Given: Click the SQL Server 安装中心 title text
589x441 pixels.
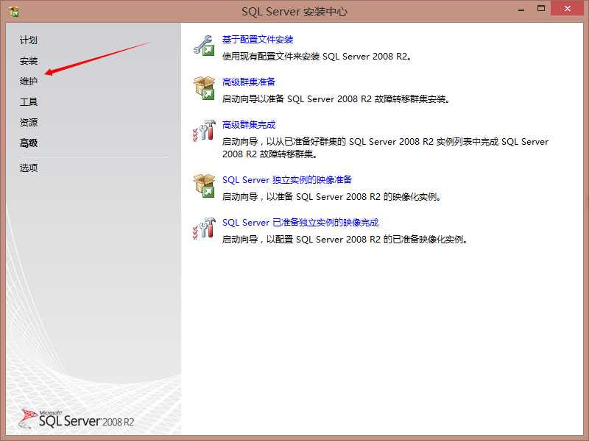Looking at the screenshot, I should pos(294,12).
